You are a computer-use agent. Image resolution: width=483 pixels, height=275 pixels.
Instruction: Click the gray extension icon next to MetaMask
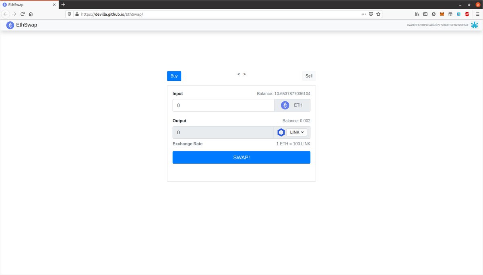tap(450, 14)
